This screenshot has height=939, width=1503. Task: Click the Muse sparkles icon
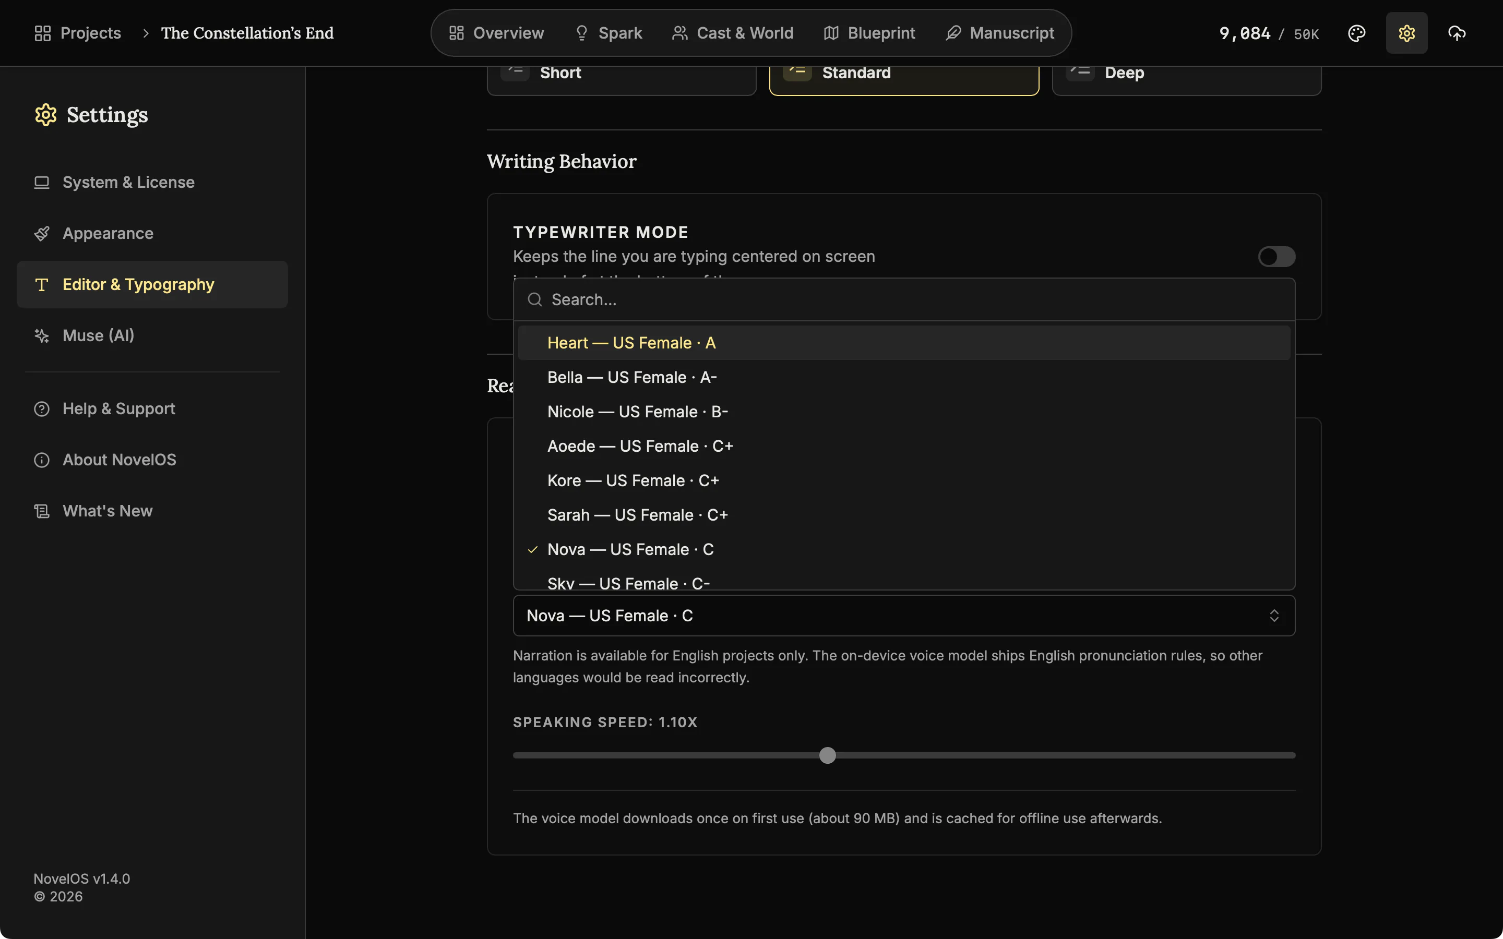click(42, 336)
